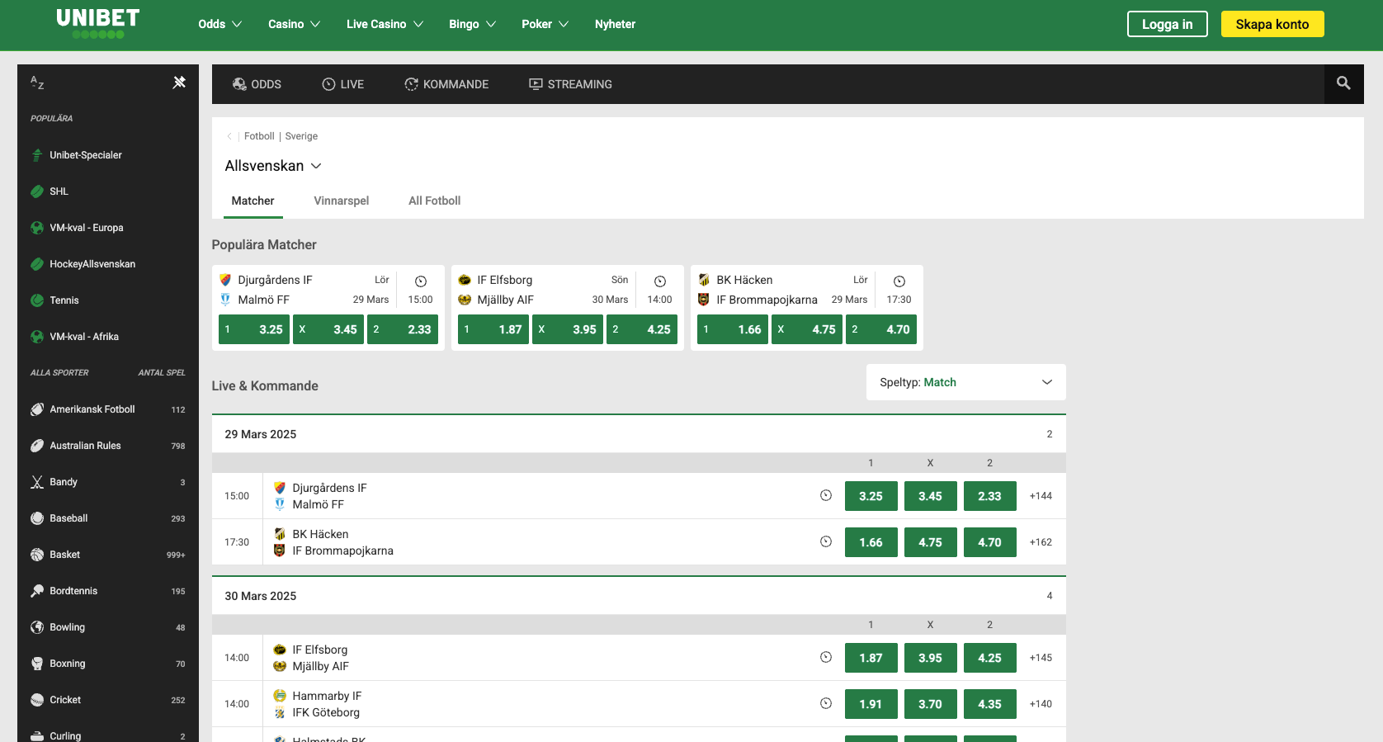Image resolution: width=1383 pixels, height=742 pixels.
Task: Pick draw odds 4.75 in BK Häcken card
Action: 807,329
